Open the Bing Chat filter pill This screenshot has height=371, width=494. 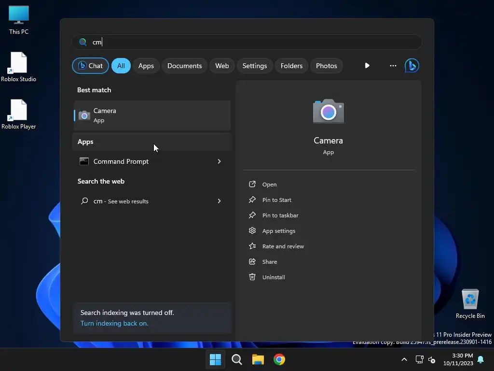[90, 66]
